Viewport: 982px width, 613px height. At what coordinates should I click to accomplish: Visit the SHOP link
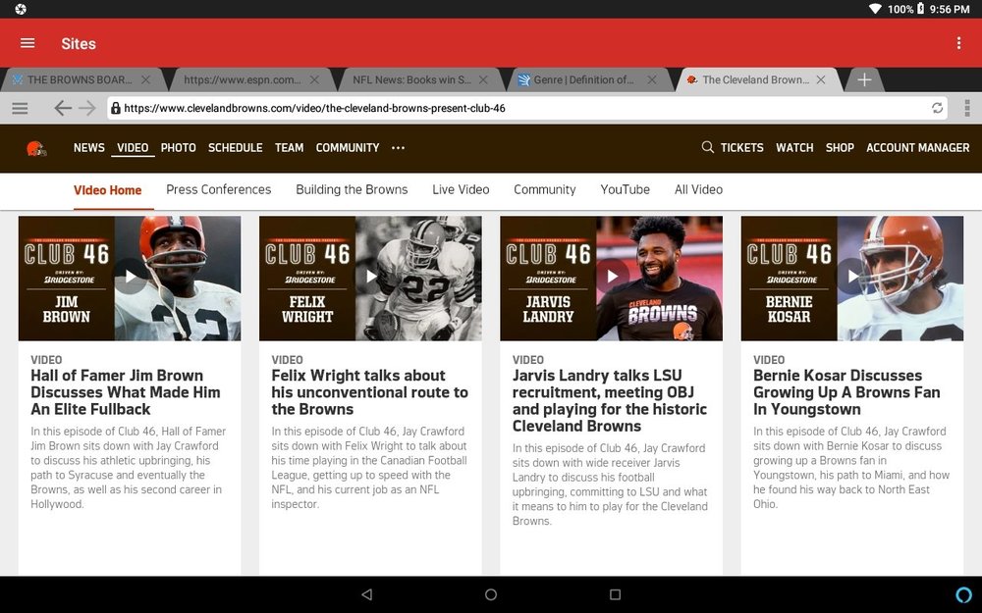(840, 148)
